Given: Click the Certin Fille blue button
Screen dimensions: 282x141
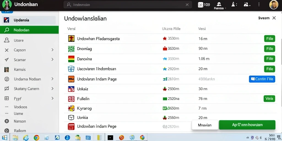Looking at the screenshot, I should point(262,79).
